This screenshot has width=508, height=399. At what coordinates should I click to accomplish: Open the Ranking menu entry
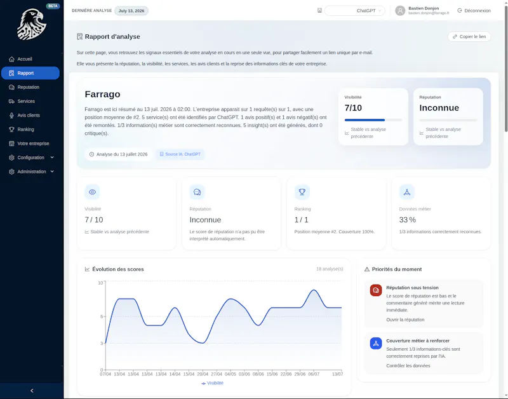pyautogui.click(x=30, y=130)
